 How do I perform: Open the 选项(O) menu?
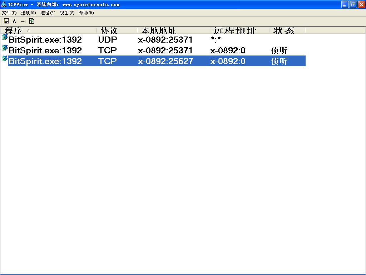(29, 13)
